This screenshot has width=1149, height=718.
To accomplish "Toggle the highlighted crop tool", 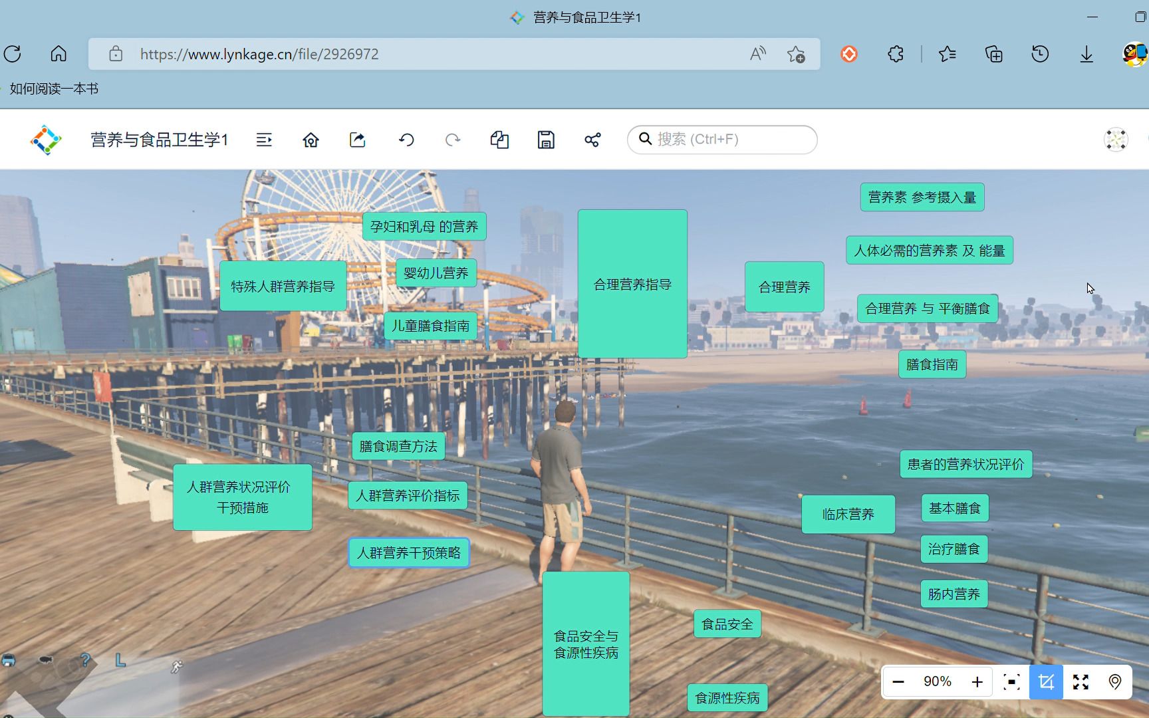I will pyautogui.click(x=1046, y=682).
